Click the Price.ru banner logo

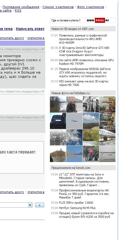(x=98, y=20)
